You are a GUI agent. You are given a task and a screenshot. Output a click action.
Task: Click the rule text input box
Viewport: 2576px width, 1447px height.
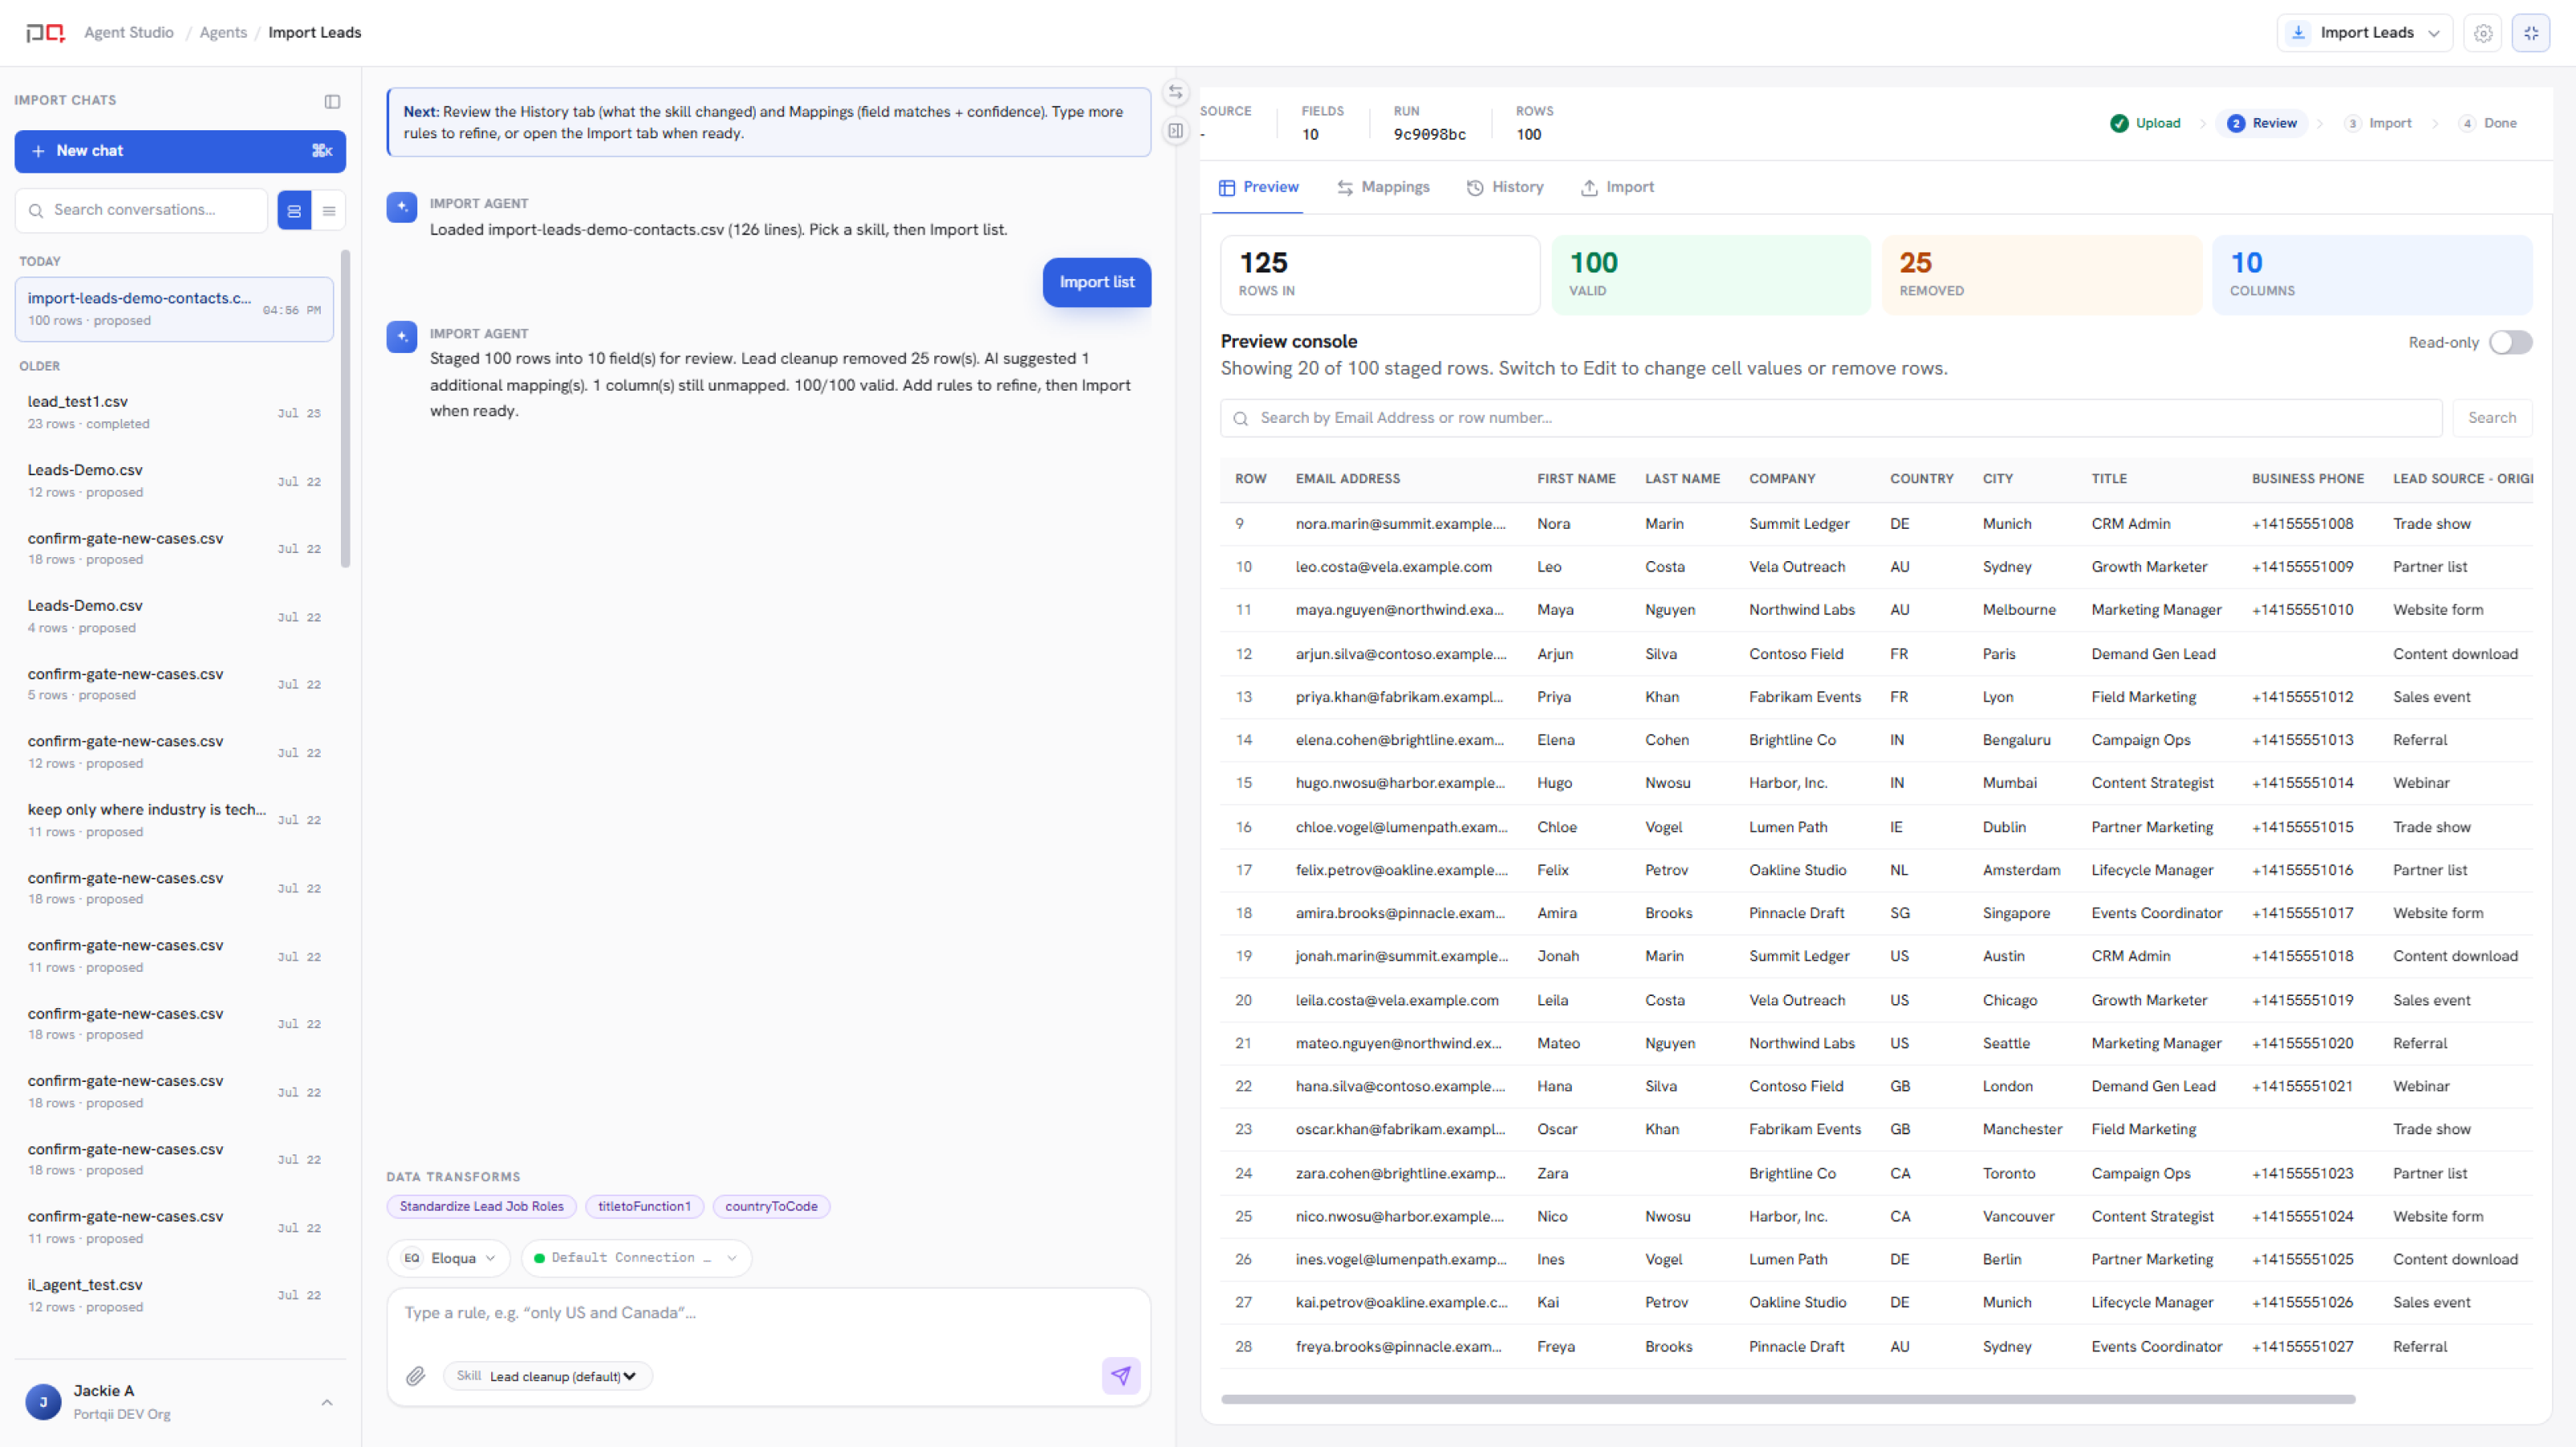click(x=768, y=1314)
